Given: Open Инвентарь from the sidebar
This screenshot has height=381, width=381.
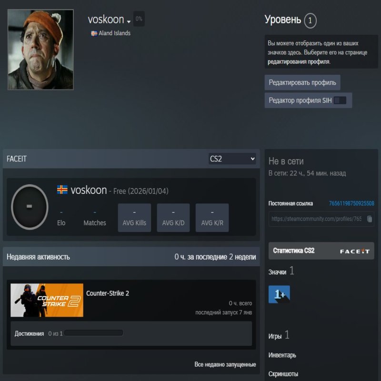Looking at the screenshot, I should [282, 355].
